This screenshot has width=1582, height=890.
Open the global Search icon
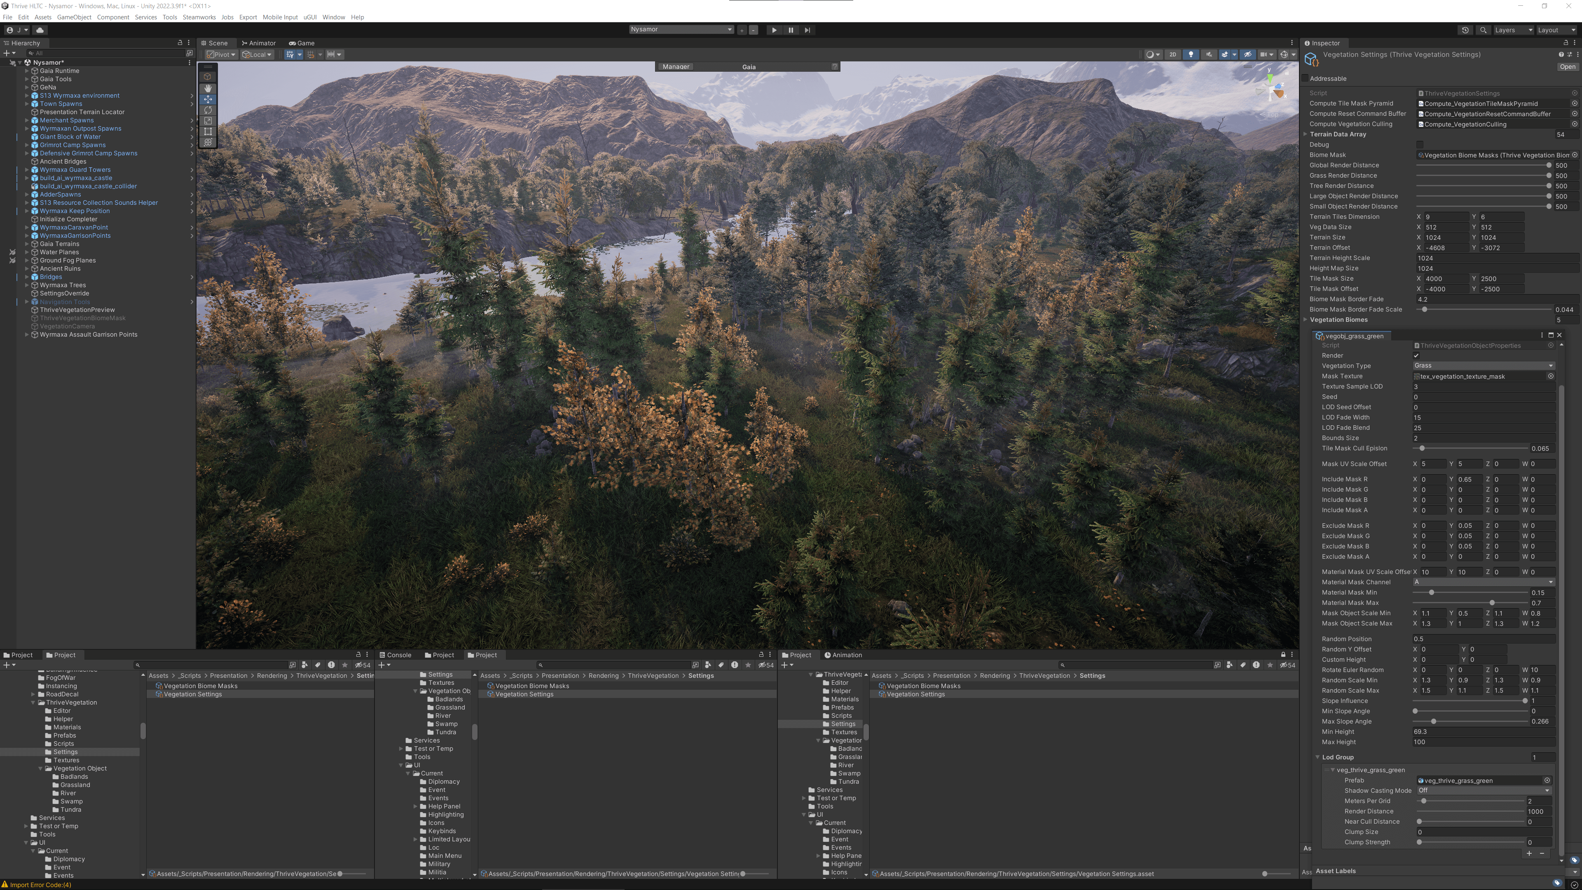(1483, 30)
